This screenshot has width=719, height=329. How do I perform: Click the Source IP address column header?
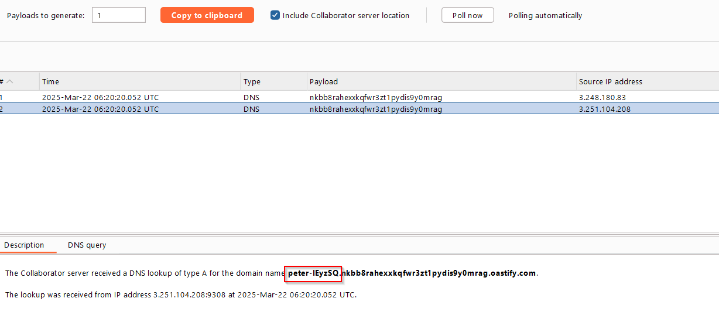pyautogui.click(x=648, y=81)
